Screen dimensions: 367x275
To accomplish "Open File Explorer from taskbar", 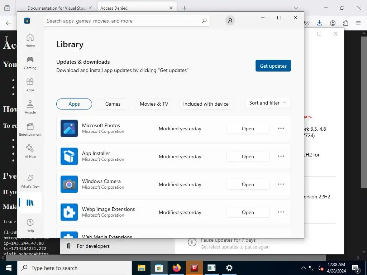I will (141, 268).
